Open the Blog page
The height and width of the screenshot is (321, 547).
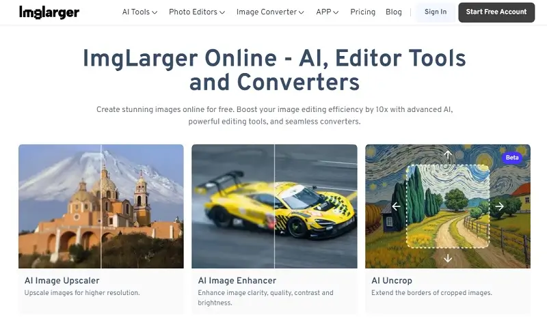[394, 12]
